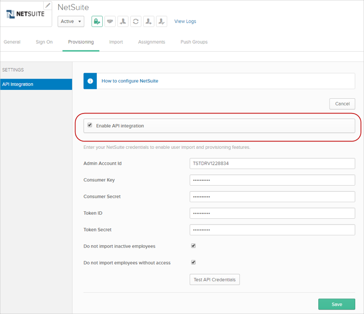Click the green Save button
The width and height of the screenshot is (364, 314).
point(336,304)
